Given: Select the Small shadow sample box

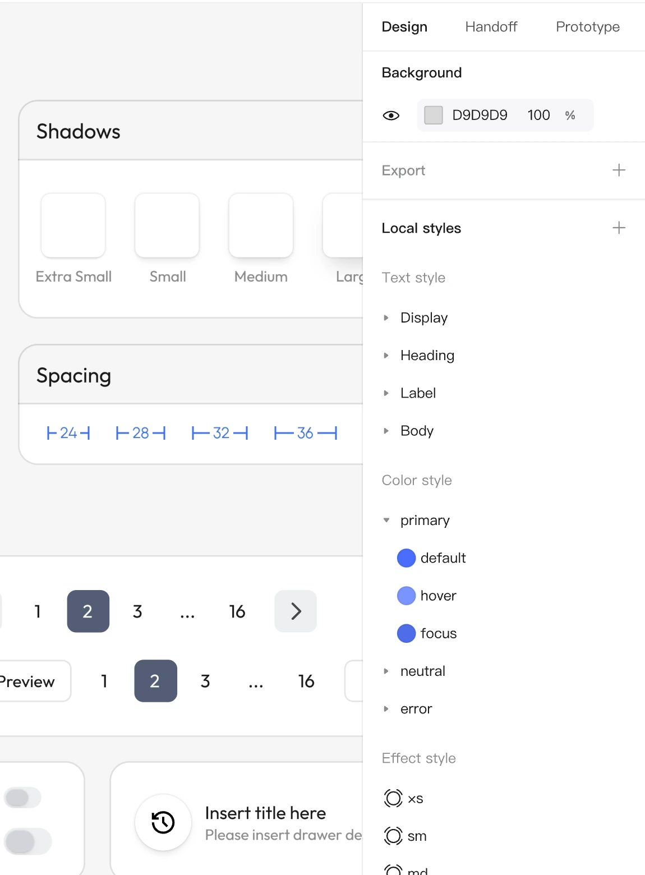Looking at the screenshot, I should coord(167,225).
